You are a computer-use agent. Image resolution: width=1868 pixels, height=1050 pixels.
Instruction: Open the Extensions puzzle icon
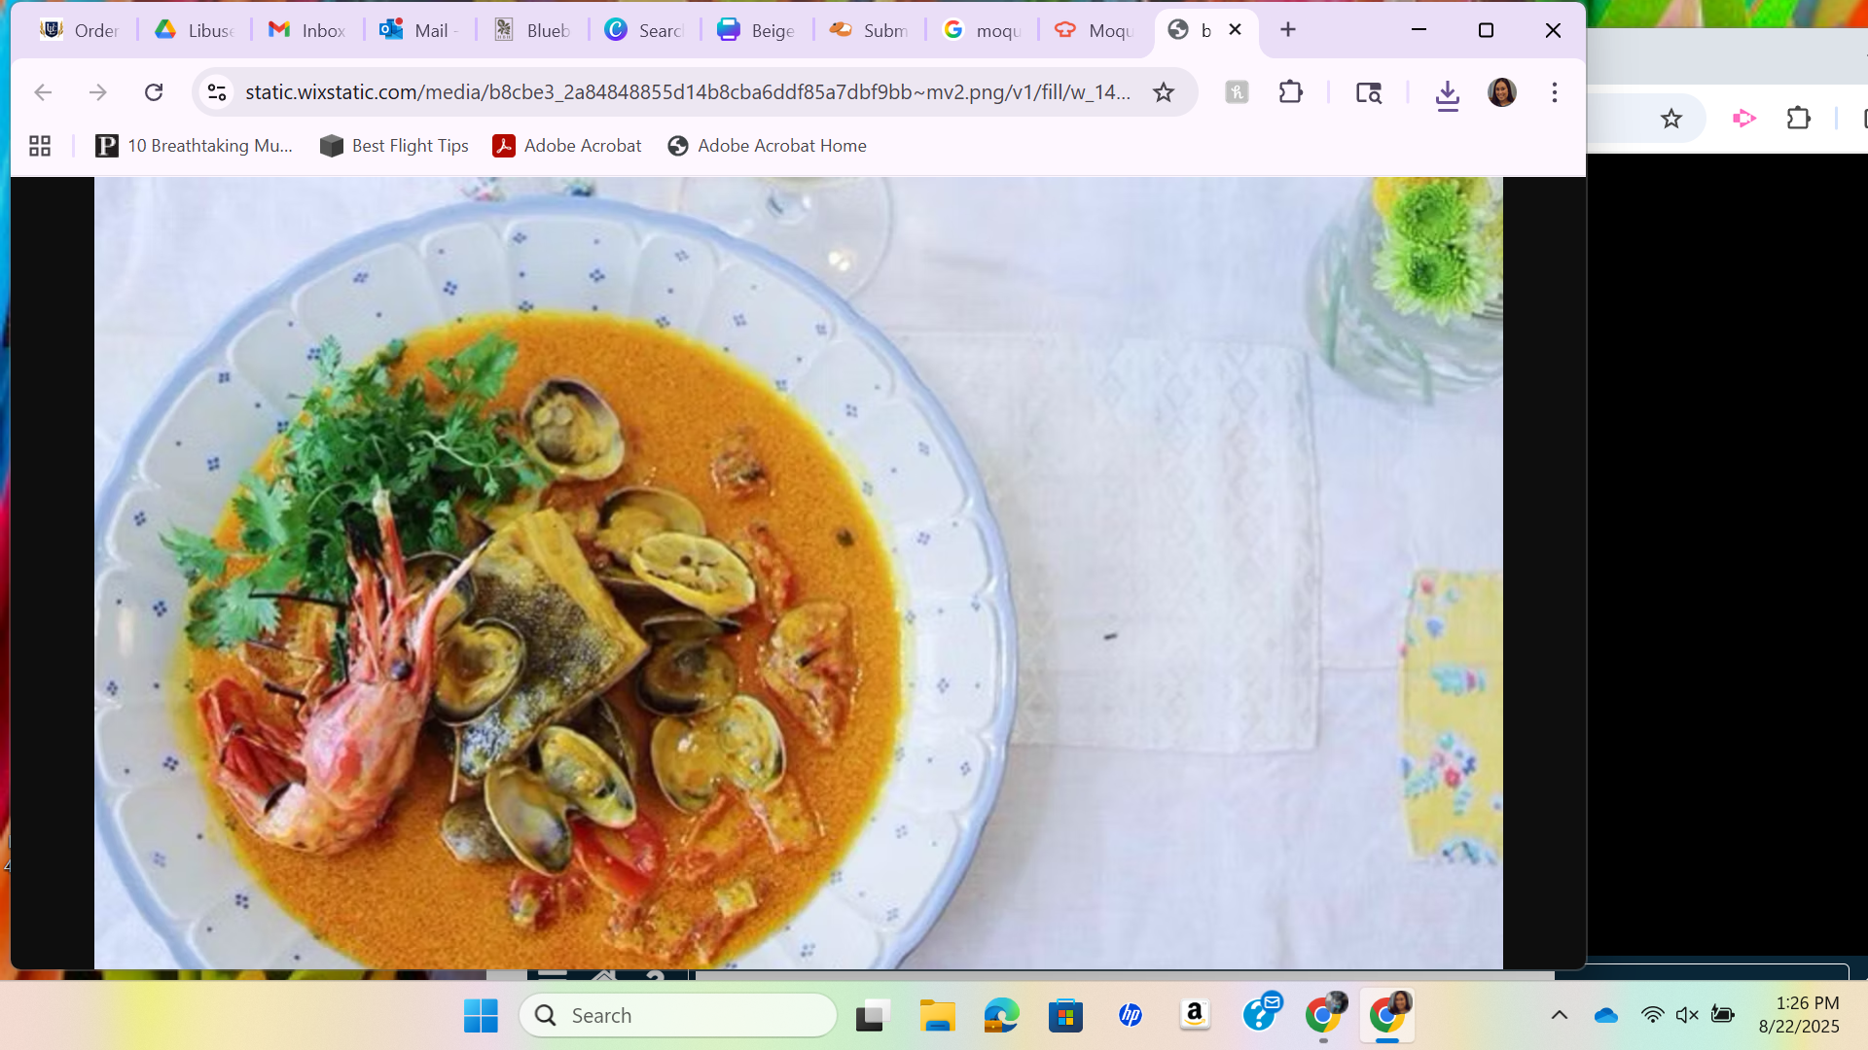(x=1291, y=92)
